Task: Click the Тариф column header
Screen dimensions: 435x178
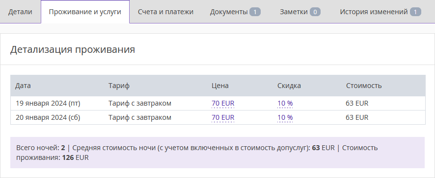Action: 119,86
